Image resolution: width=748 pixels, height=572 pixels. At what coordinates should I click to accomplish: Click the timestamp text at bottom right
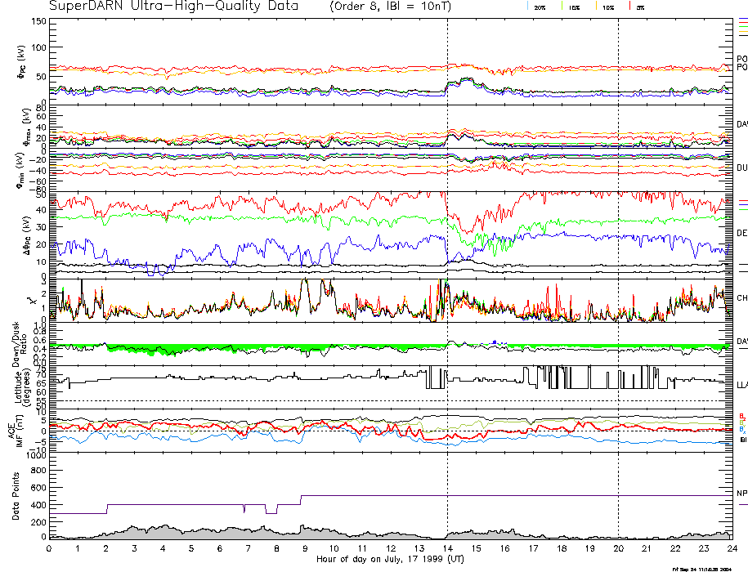pos(701,568)
